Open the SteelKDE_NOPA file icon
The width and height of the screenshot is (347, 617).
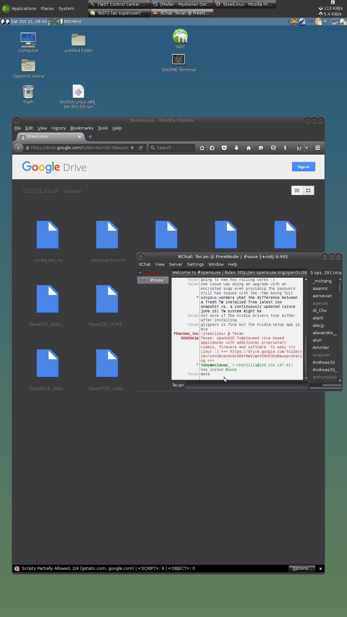pos(107,299)
